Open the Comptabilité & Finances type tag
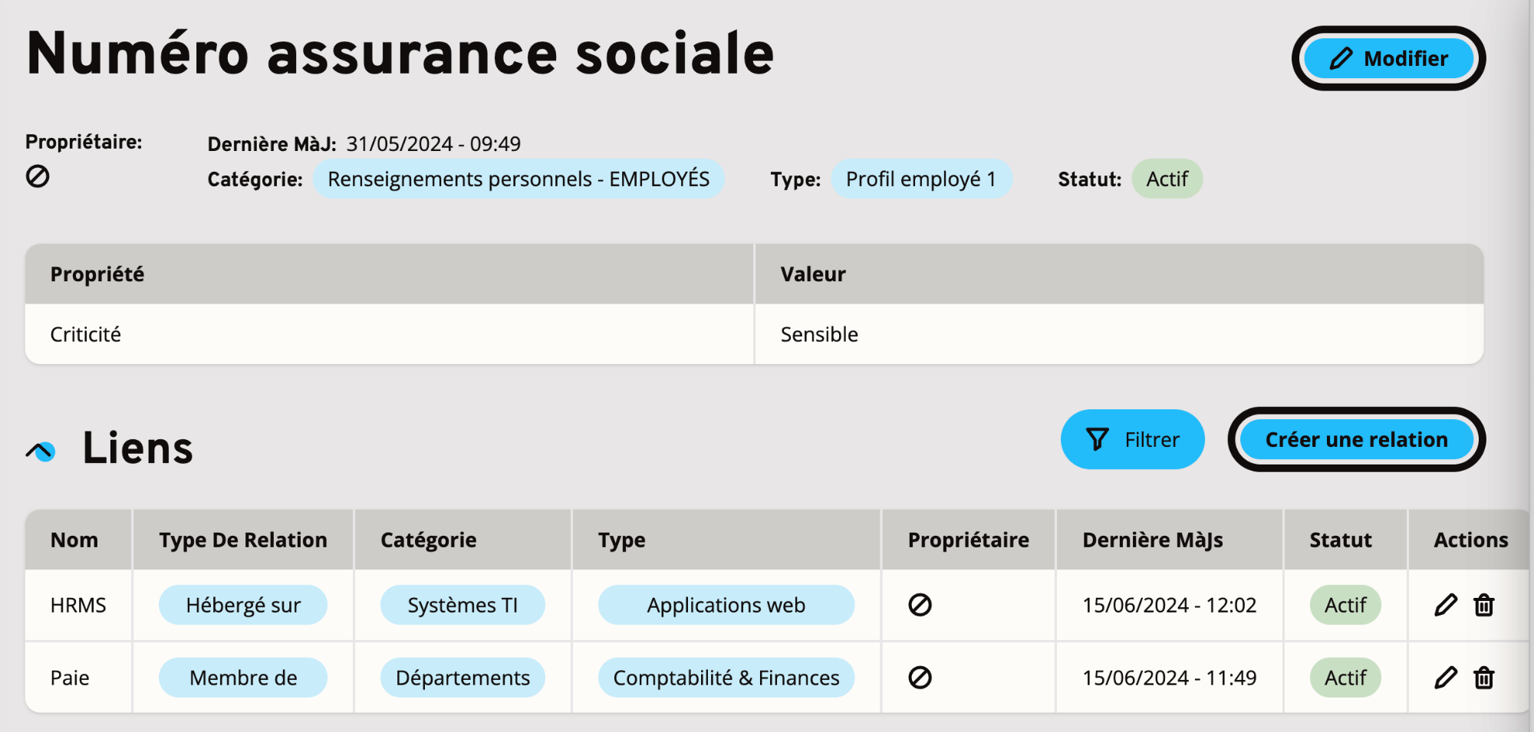 (x=726, y=678)
